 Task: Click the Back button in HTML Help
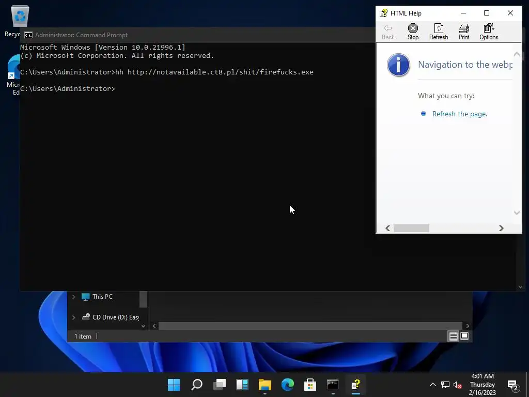[388, 32]
